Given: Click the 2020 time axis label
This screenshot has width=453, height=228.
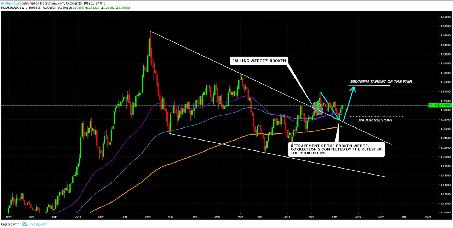Looking at the screenshot, I should (x=428, y=217).
